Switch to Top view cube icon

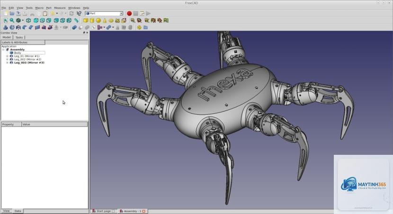42,20
